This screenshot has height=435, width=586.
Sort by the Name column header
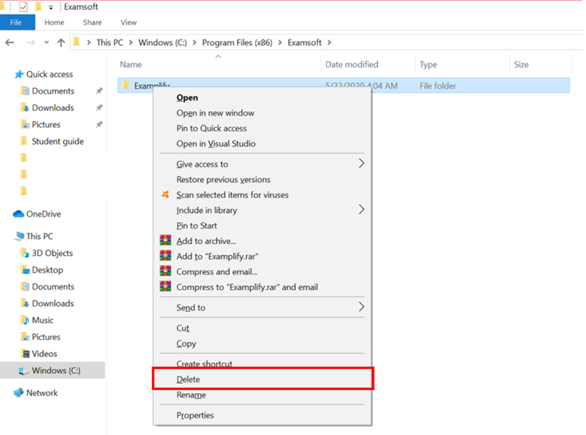(131, 64)
